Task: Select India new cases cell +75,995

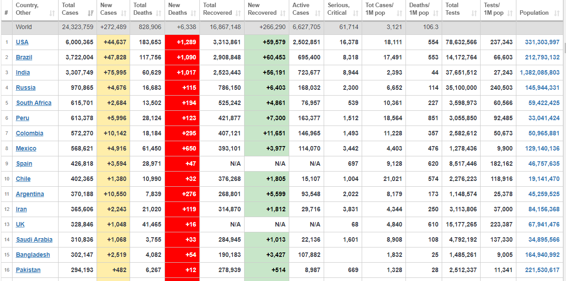Action: click(114, 72)
